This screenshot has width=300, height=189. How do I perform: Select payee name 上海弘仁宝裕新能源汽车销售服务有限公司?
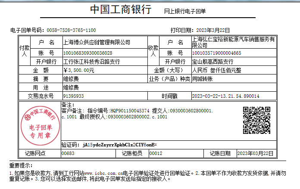(x=233, y=42)
